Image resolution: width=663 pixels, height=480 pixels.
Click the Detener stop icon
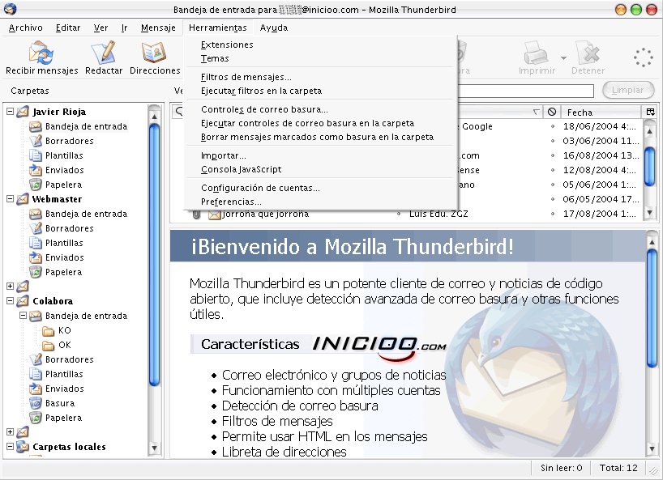click(x=588, y=53)
